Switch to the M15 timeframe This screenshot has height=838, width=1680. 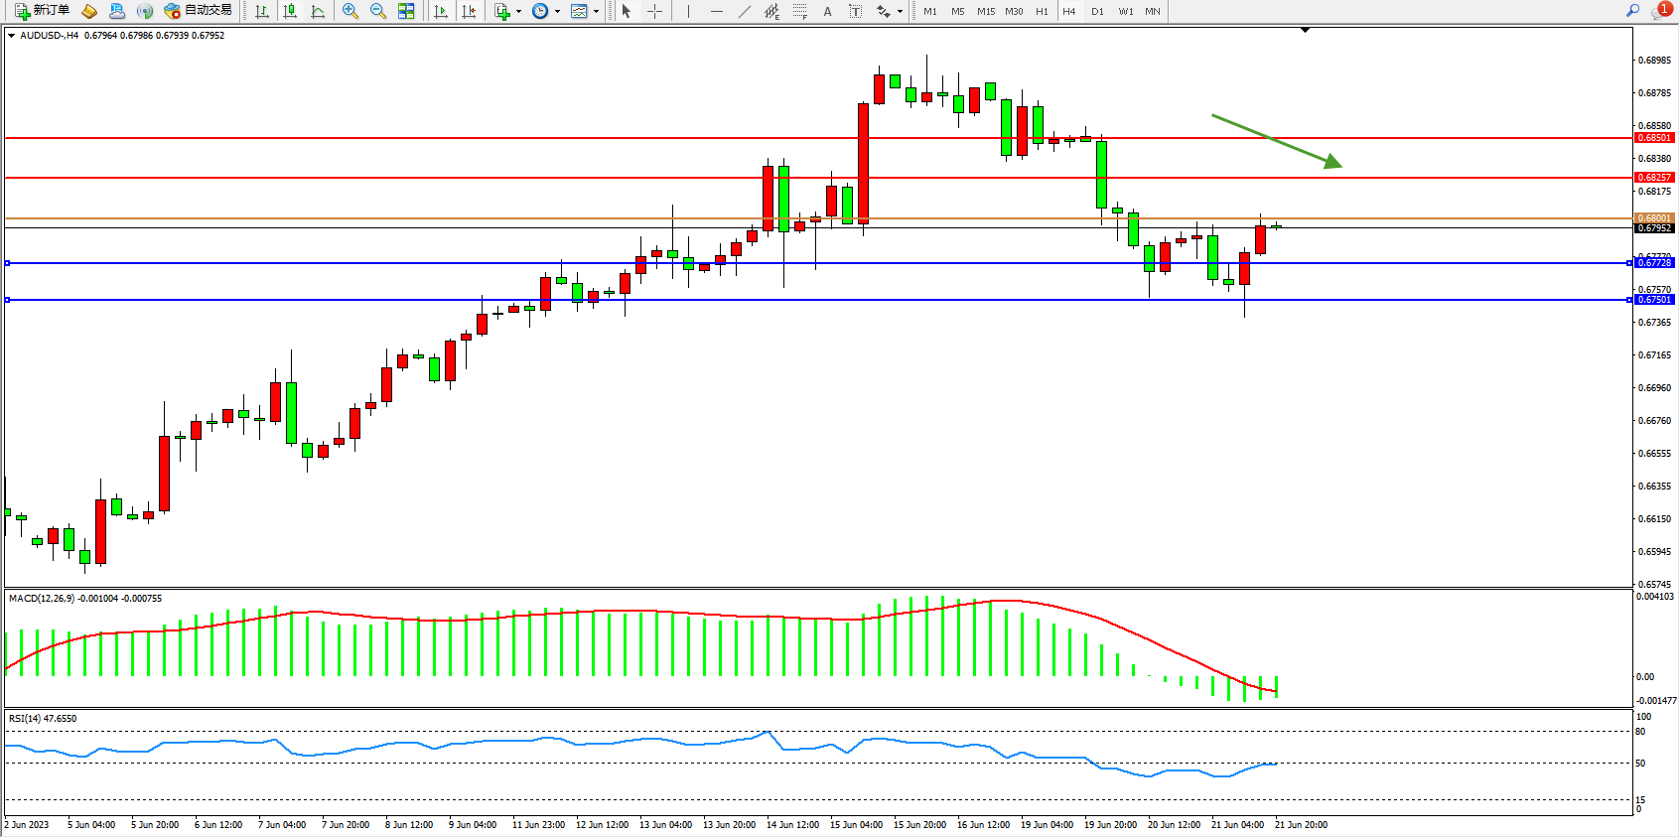click(985, 12)
